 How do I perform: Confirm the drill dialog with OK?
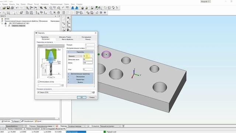pyautogui.click(x=81, y=98)
